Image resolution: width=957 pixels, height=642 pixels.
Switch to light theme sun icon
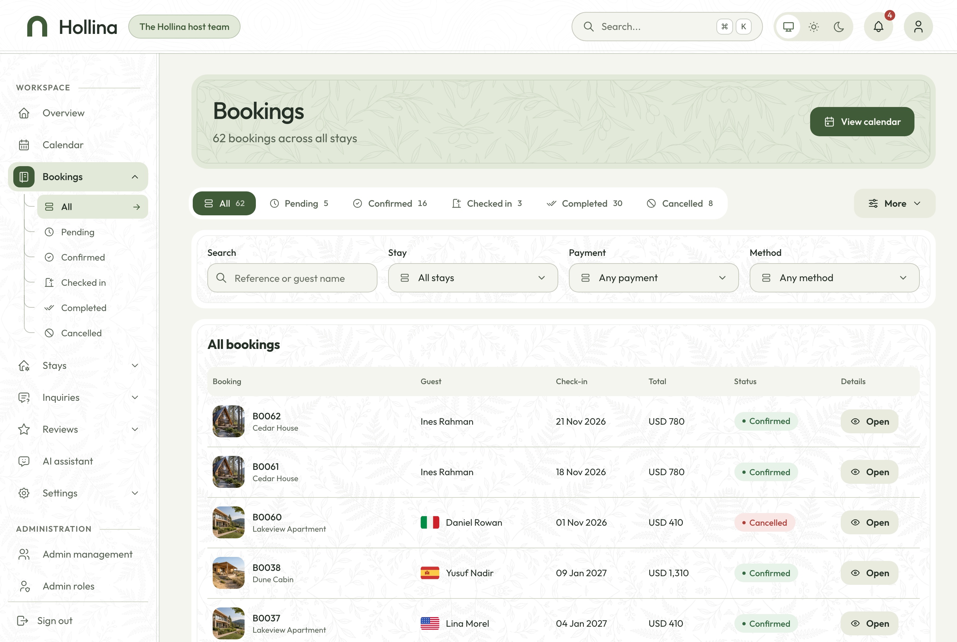(813, 27)
